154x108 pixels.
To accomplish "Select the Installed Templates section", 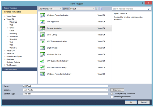I will [x=20, y=12].
